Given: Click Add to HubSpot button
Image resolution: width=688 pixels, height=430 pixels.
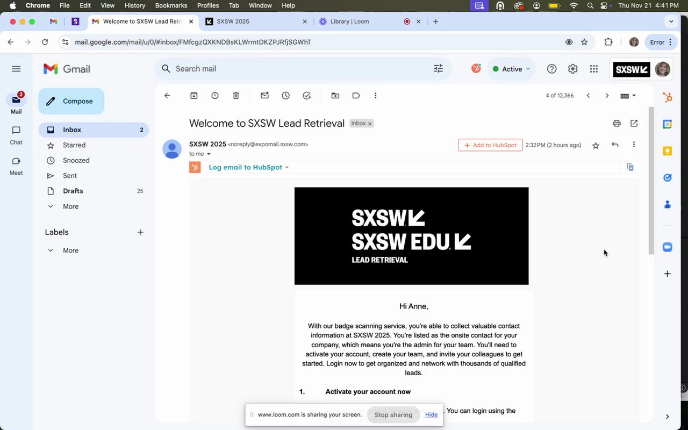Looking at the screenshot, I should point(490,145).
